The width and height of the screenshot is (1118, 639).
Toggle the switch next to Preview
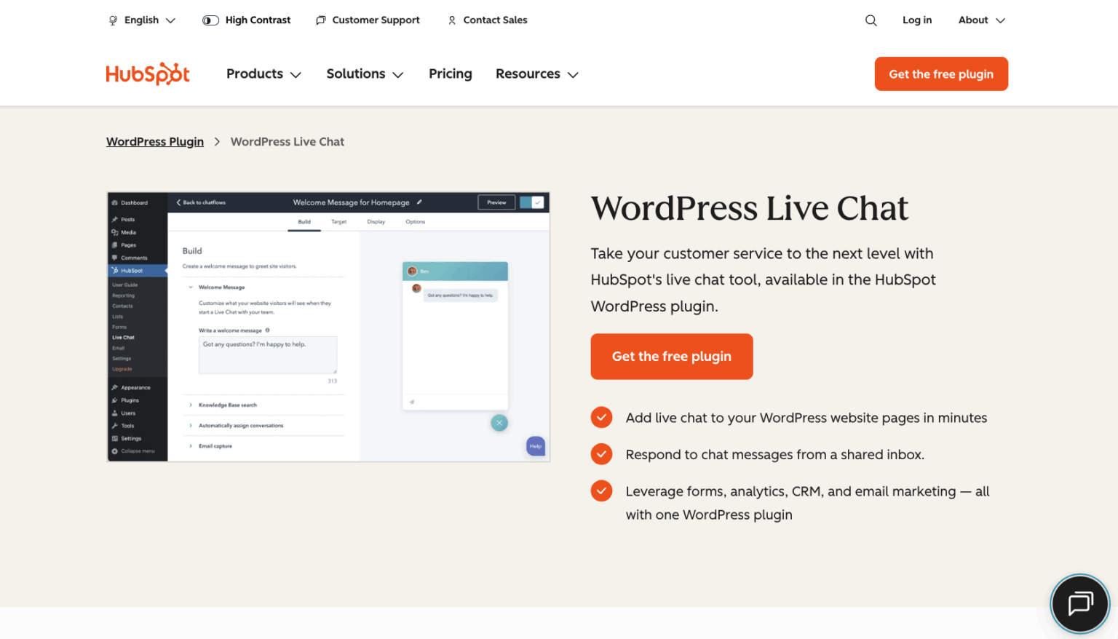[x=534, y=202]
